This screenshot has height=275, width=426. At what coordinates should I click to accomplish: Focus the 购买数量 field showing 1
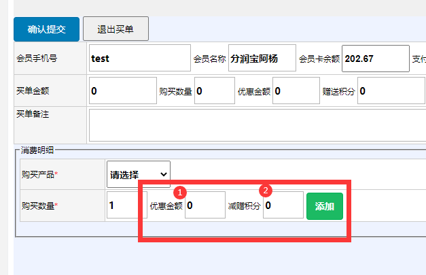point(126,205)
